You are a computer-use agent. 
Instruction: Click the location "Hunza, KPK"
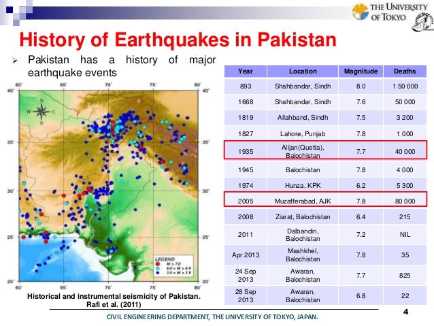pos(303,185)
